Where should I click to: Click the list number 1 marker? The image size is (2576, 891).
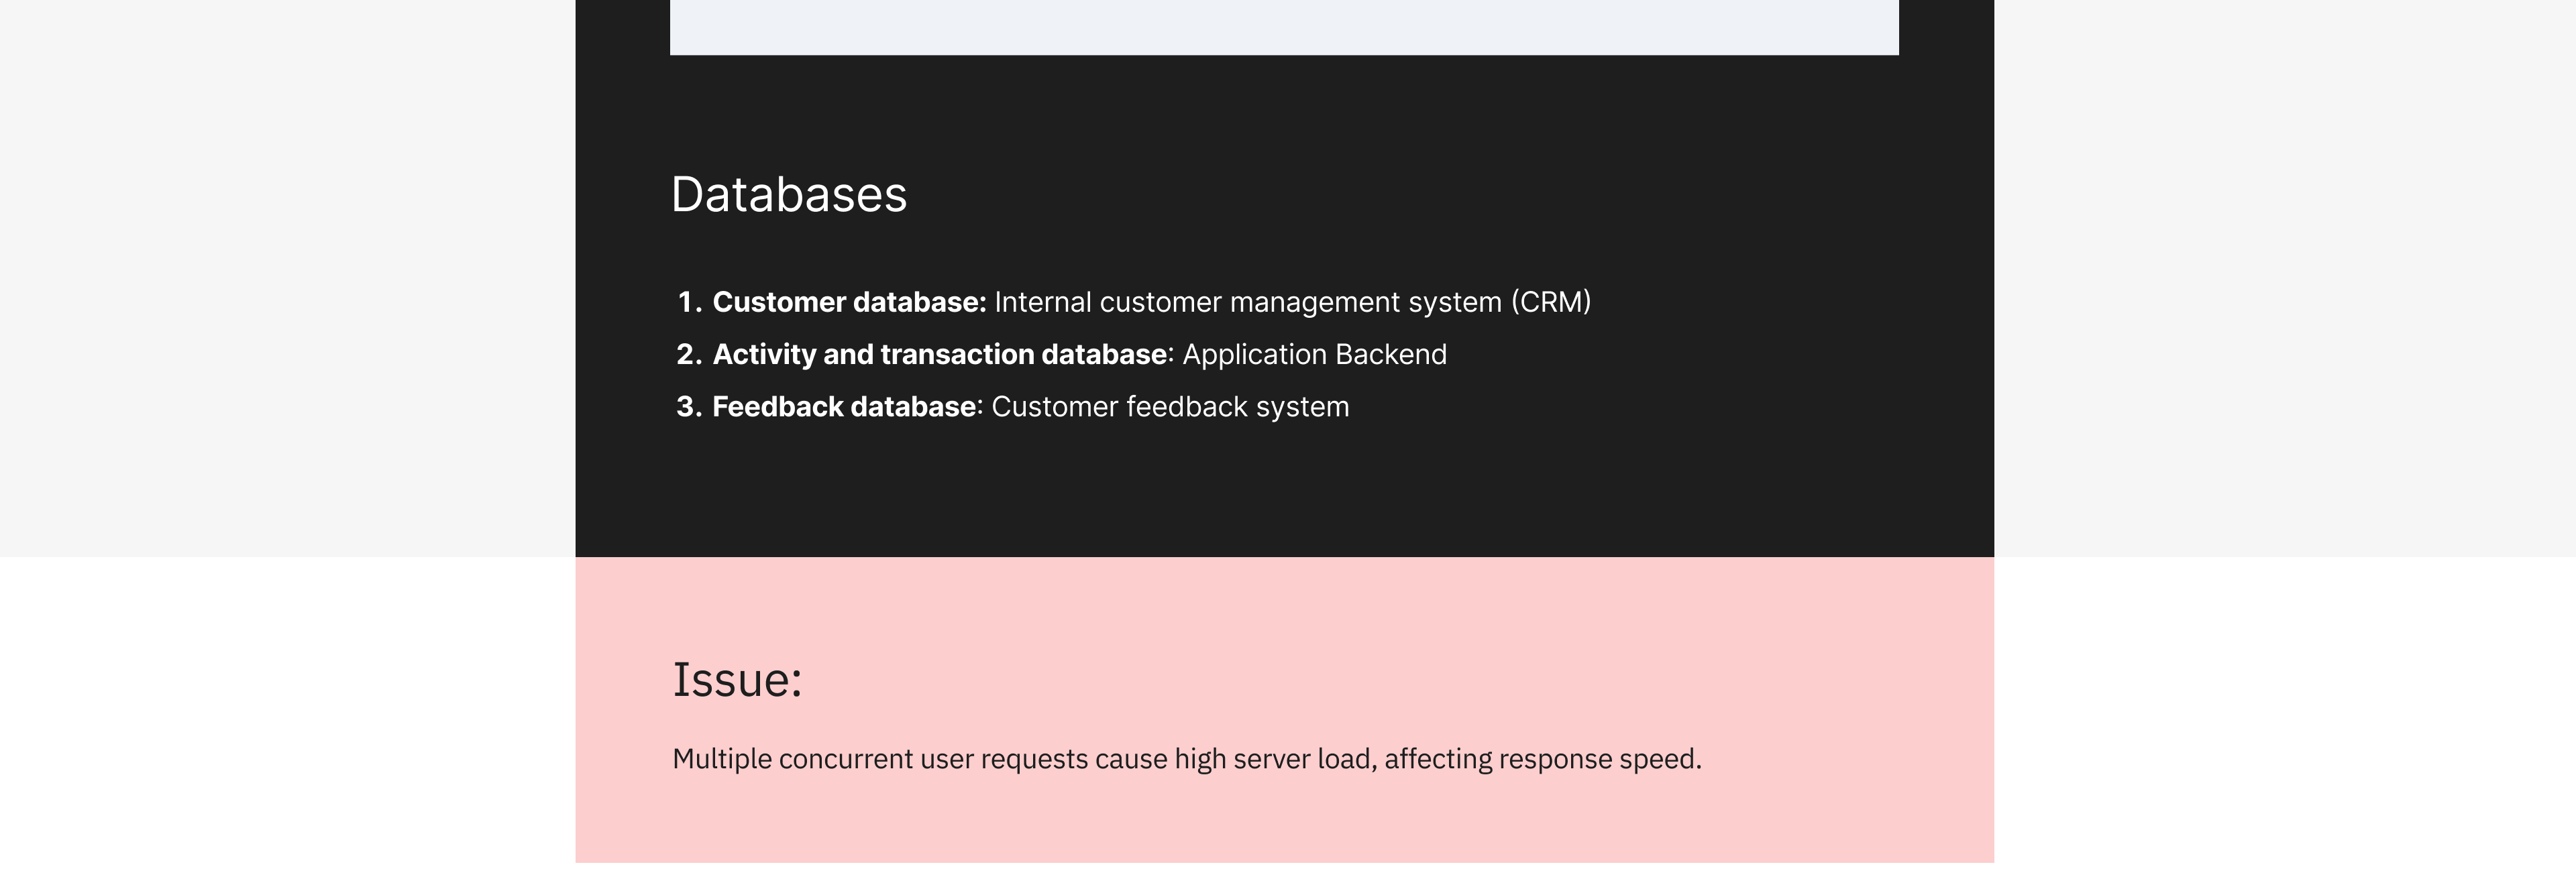click(x=690, y=302)
